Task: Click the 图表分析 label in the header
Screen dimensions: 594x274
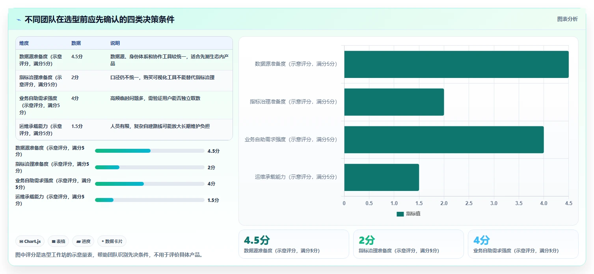Action: [x=567, y=19]
